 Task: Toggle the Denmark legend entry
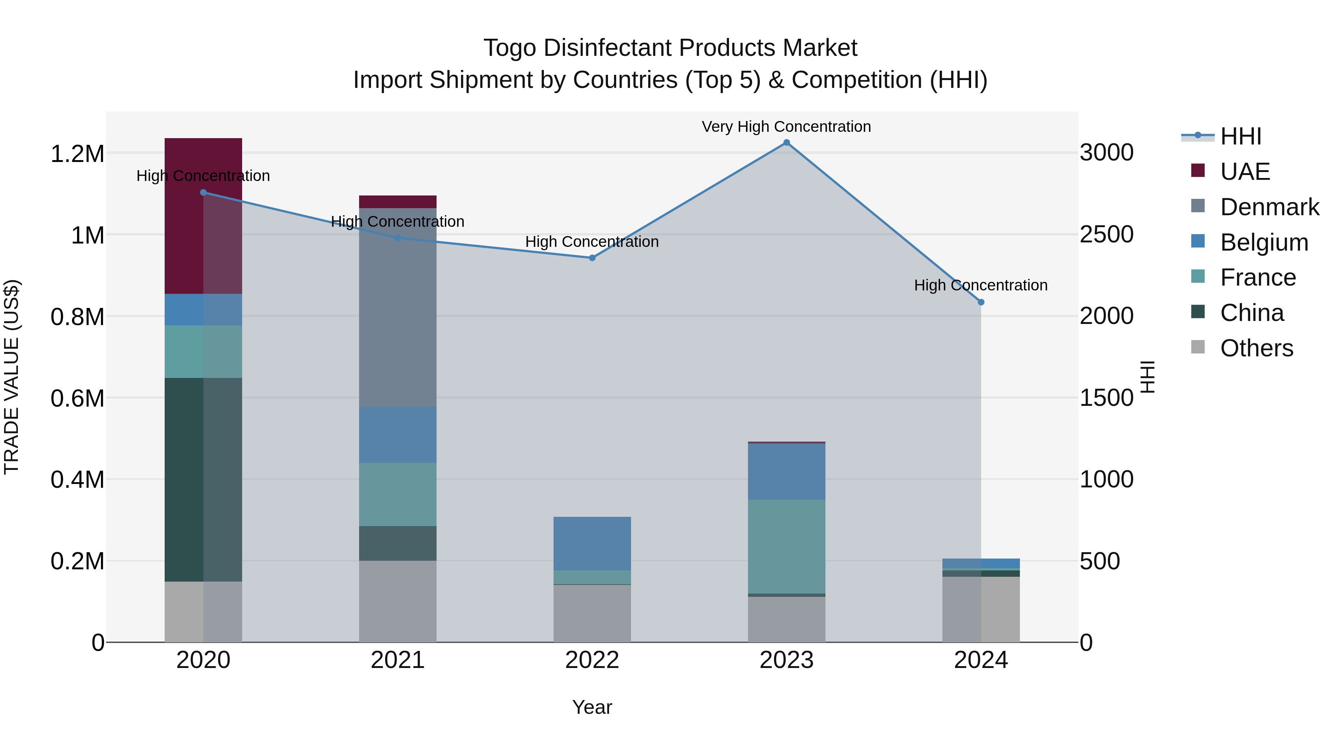click(1255, 207)
